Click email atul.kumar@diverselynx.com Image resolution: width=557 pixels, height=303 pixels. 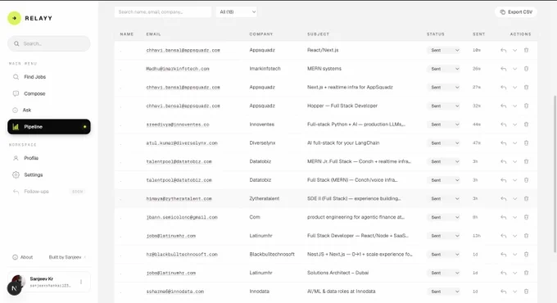click(x=182, y=143)
